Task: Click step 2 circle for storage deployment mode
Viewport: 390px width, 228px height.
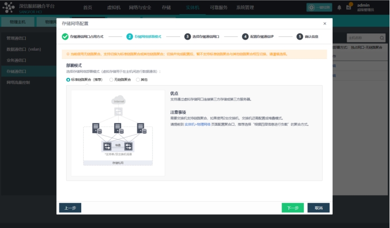Action: [130, 37]
